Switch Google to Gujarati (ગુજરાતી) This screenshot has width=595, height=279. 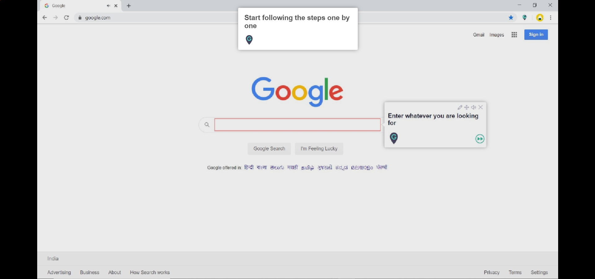coord(325,168)
